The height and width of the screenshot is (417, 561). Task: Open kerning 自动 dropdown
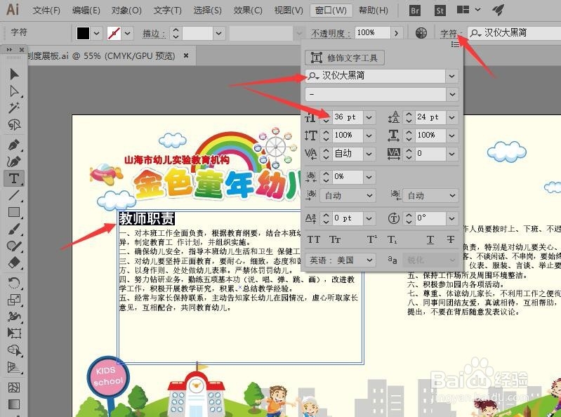(x=369, y=154)
